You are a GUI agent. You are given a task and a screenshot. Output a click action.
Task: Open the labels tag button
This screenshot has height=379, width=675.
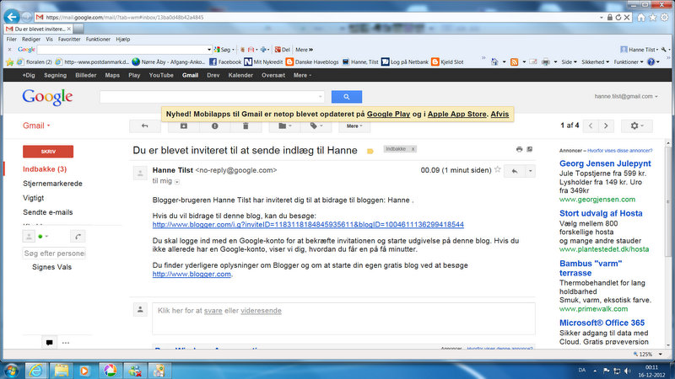coord(316,125)
